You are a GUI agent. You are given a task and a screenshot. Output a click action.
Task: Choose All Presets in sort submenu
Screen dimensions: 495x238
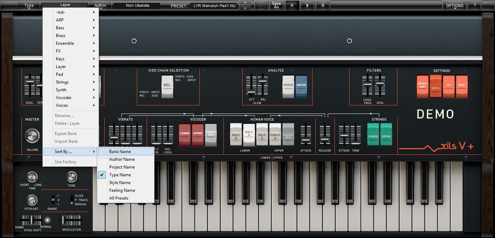point(126,198)
